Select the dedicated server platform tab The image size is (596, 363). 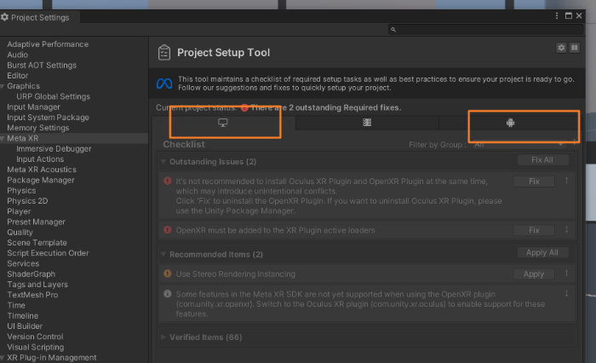tap(367, 123)
